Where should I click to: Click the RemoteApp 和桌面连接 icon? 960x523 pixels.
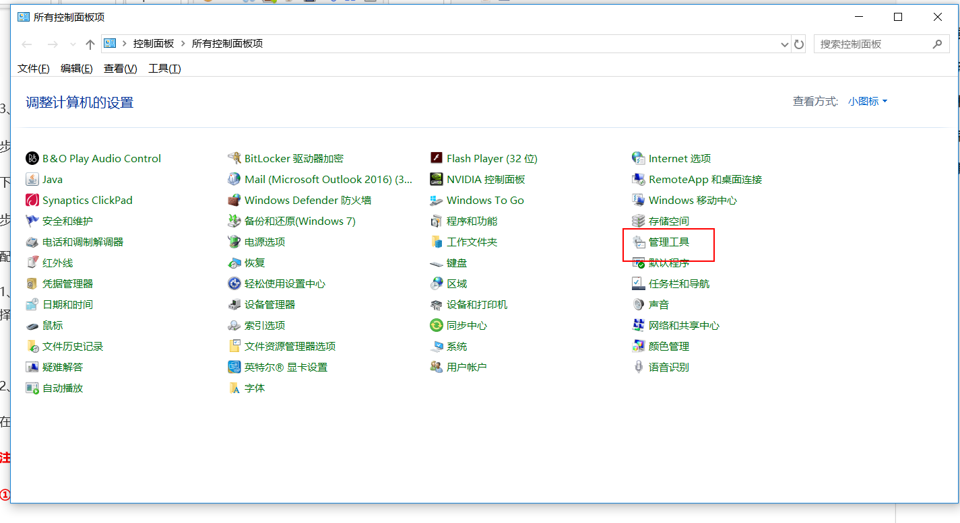[638, 180]
